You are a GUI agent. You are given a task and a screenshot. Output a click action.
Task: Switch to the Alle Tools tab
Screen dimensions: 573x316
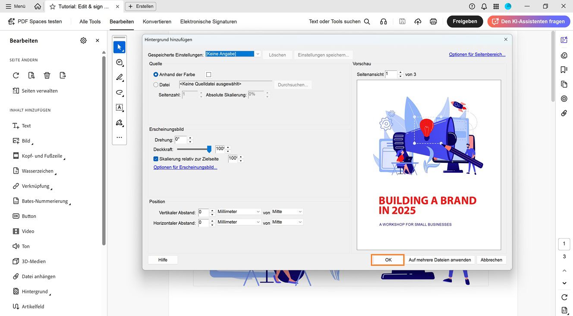[90, 22]
